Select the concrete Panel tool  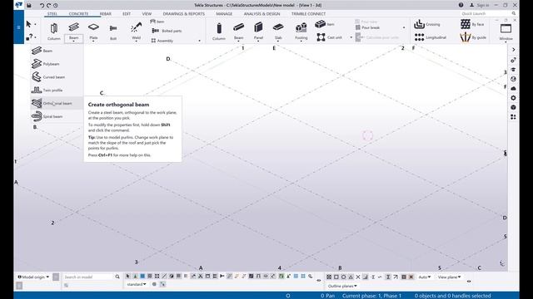click(x=258, y=32)
